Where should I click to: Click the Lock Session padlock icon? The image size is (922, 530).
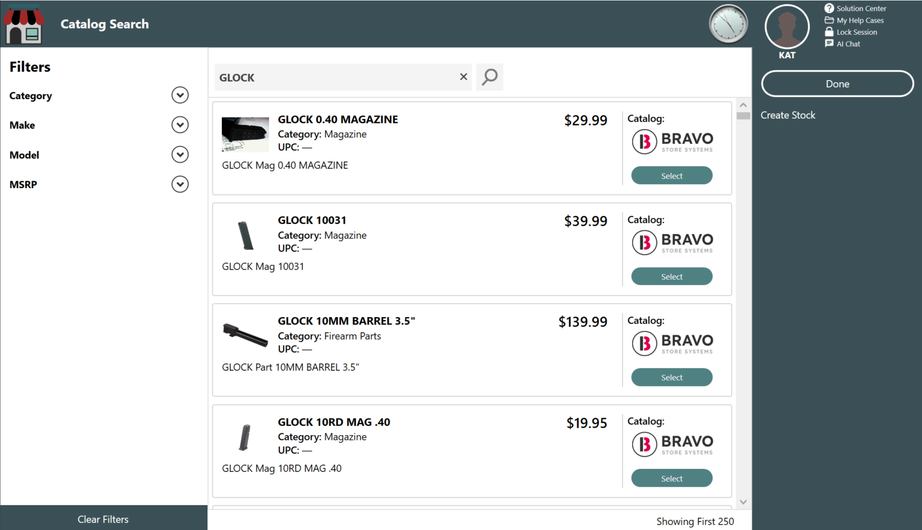click(x=829, y=32)
